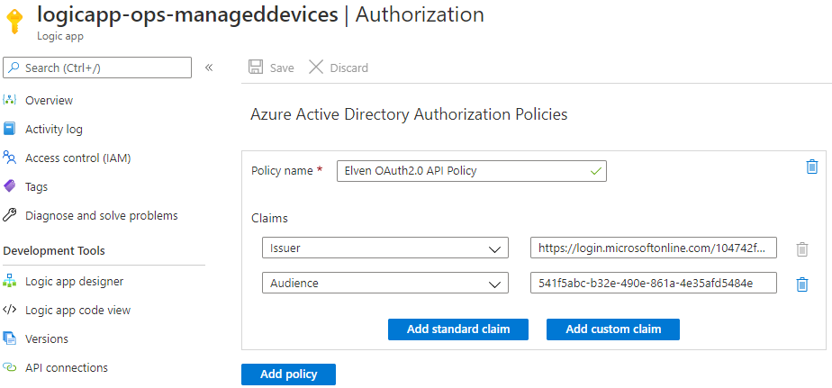This screenshot has width=832, height=388.
Task: Click the Versions icon
Action: tap(9, 338)
